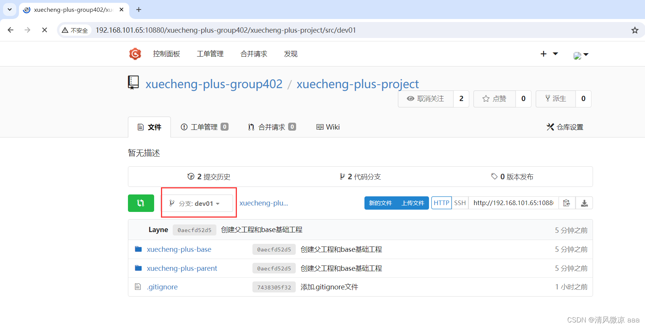Copy the repository clone URL
The height and width of the screenshot is (327, 645).
566,203
